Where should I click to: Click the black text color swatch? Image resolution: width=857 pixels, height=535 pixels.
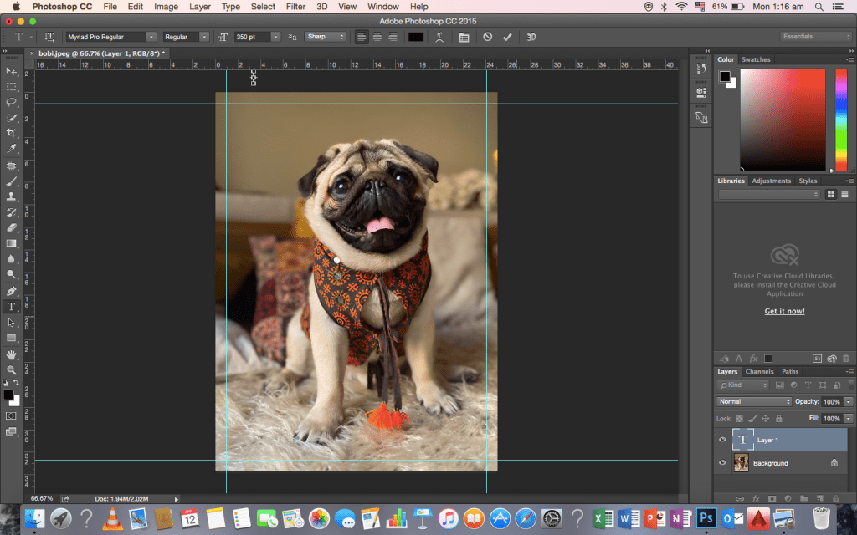click(x=416, y=37)
